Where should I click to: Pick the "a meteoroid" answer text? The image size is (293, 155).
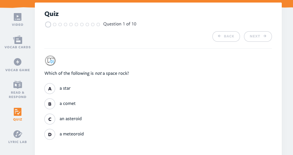click(72, 134)
